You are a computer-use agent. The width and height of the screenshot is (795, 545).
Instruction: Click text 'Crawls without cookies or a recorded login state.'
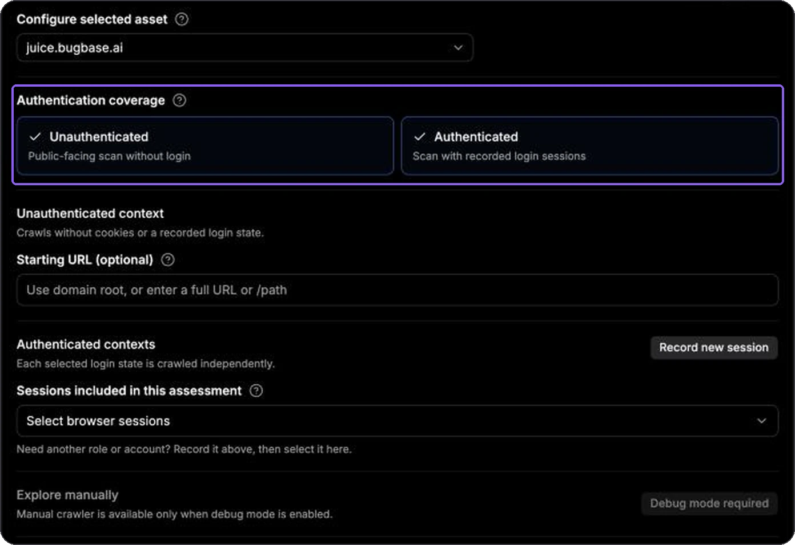point(140,233)
